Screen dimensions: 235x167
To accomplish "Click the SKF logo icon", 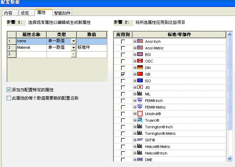I will (140, 140).
